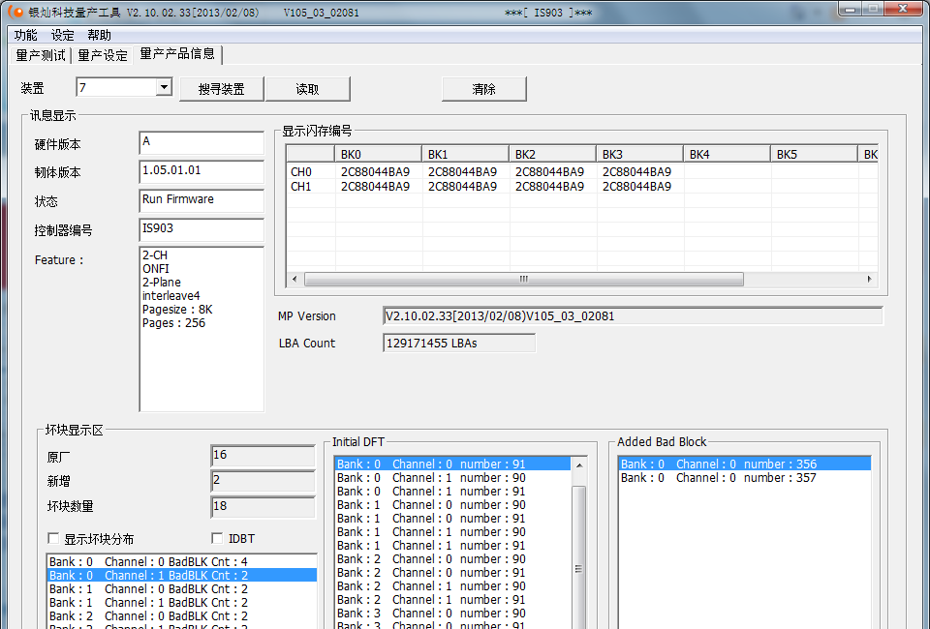This screenshot has width=930, height=629.
Task: Click the 清除 button
Action: (x=483, y=89)
